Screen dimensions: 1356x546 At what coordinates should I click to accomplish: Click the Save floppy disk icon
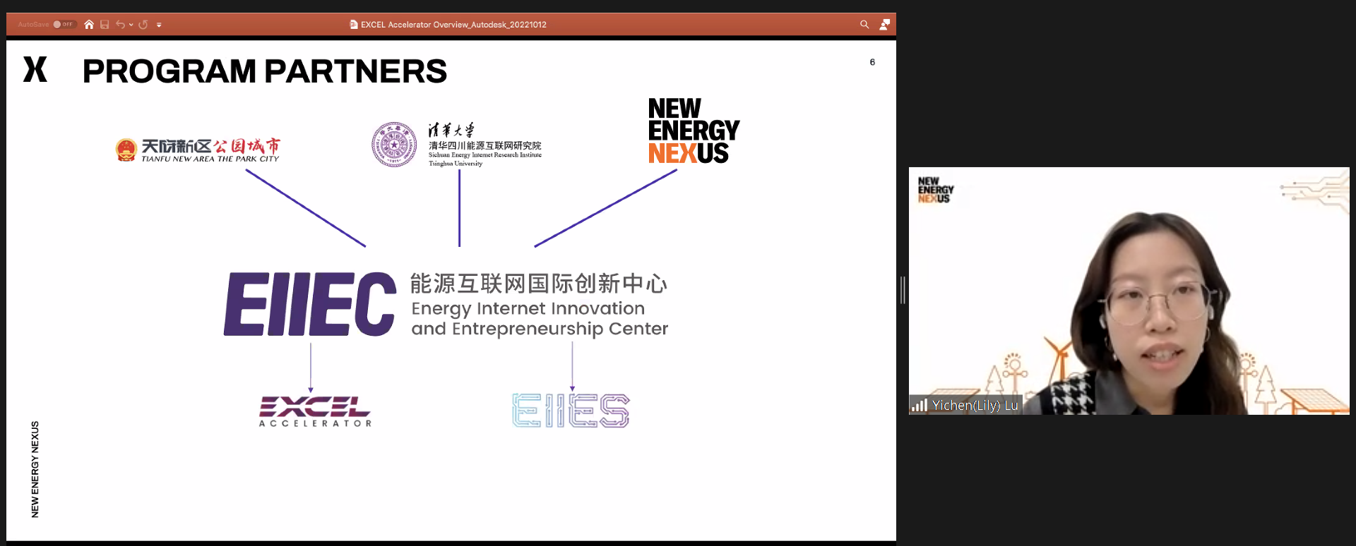105,25
